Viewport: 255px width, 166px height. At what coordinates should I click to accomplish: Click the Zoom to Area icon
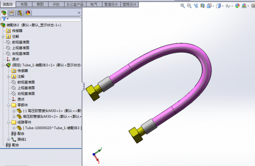tap(189, 6)
